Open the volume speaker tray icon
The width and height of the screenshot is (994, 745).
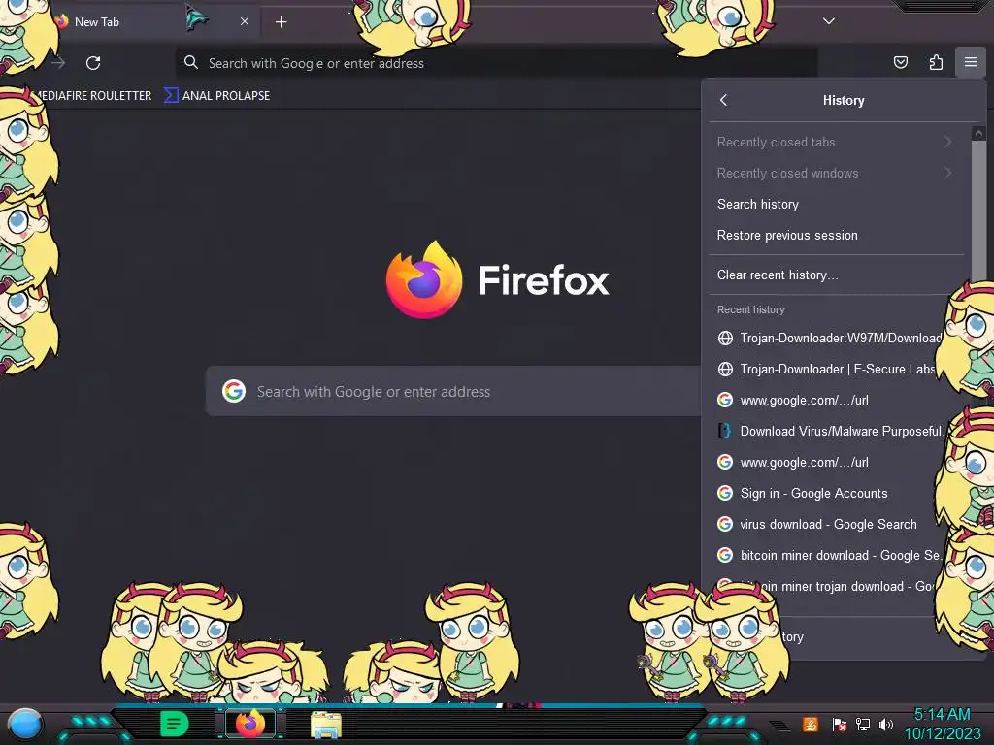point(885,724)
